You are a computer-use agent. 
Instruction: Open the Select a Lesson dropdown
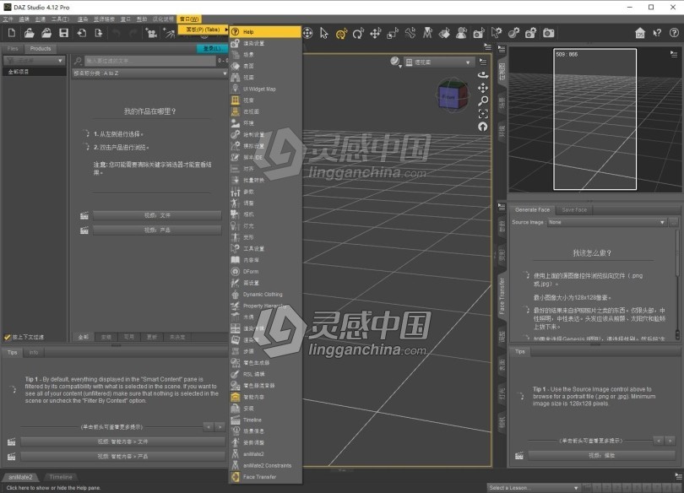(x=533, y=488)
